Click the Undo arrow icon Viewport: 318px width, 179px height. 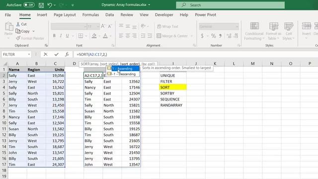click(50, 5)
